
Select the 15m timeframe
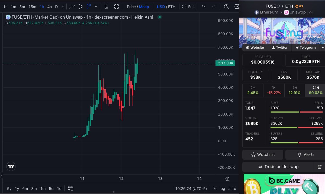(32, 7)
